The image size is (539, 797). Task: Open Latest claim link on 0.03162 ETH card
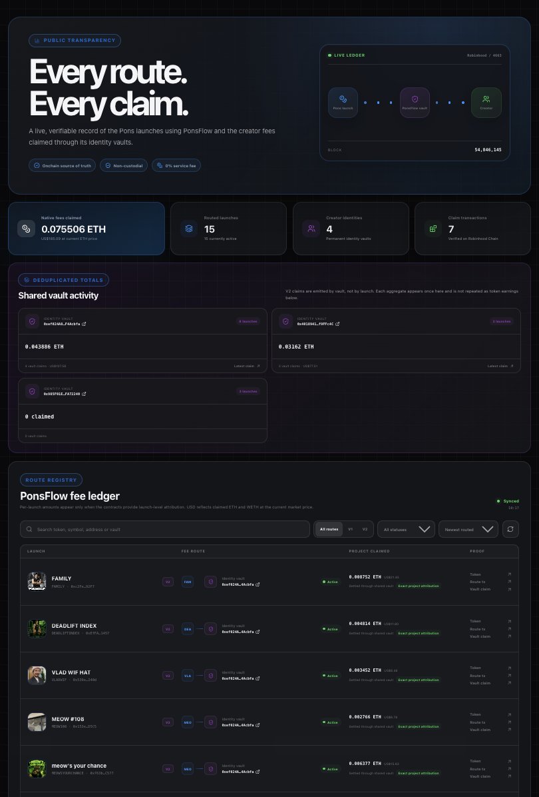500,366
